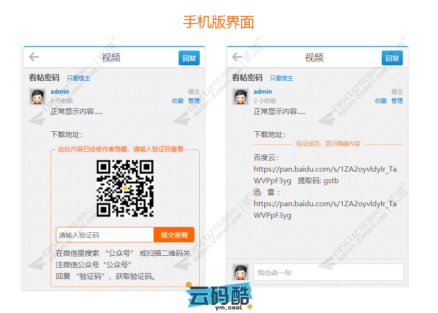Click 收藏 link in right post
438x313 pixels.
click(x=381, y=101)
